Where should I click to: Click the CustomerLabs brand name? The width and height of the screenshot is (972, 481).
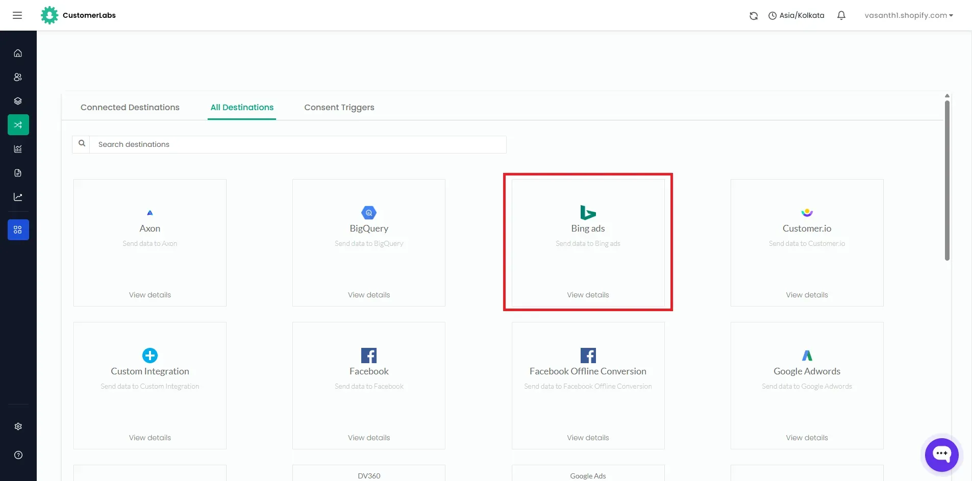(x=89, y=15)
